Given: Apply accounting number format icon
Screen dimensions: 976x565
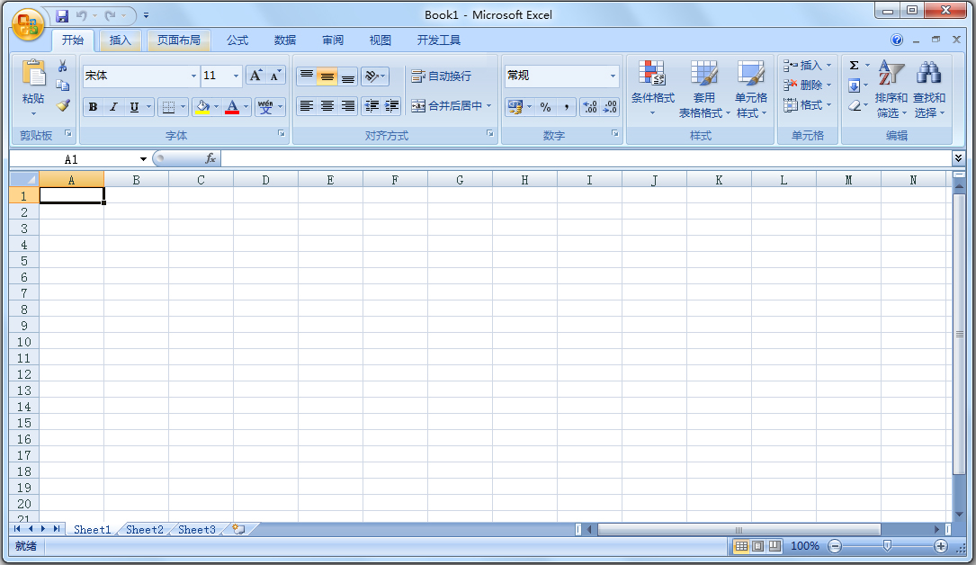Looking at the screenshot, I should 515,107.
